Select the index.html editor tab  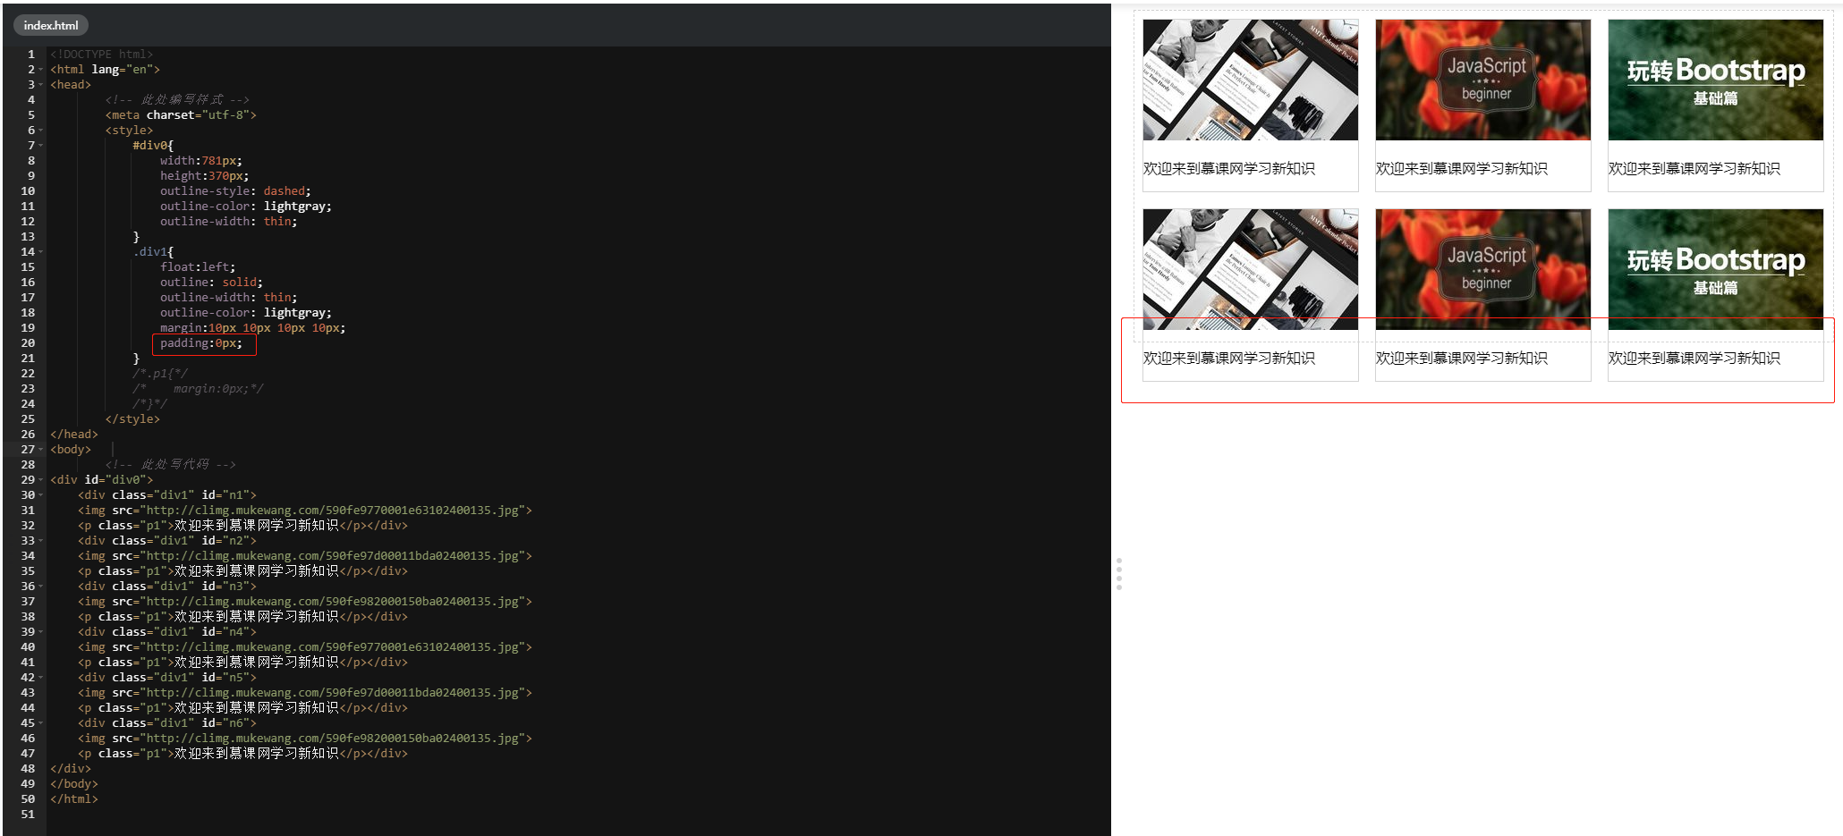(51, 25)
